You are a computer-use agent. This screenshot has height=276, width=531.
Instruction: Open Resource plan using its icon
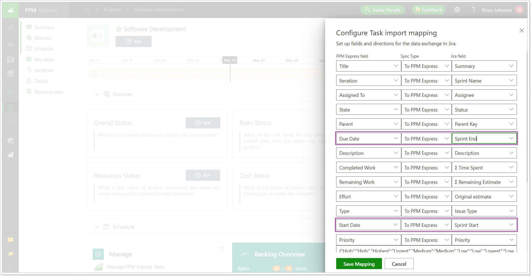coord(29,92)
